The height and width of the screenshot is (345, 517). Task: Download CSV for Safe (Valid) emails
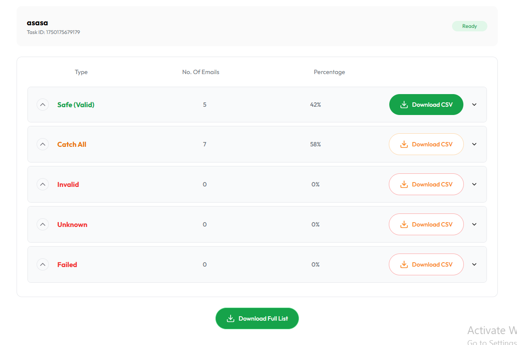(426, 105)
